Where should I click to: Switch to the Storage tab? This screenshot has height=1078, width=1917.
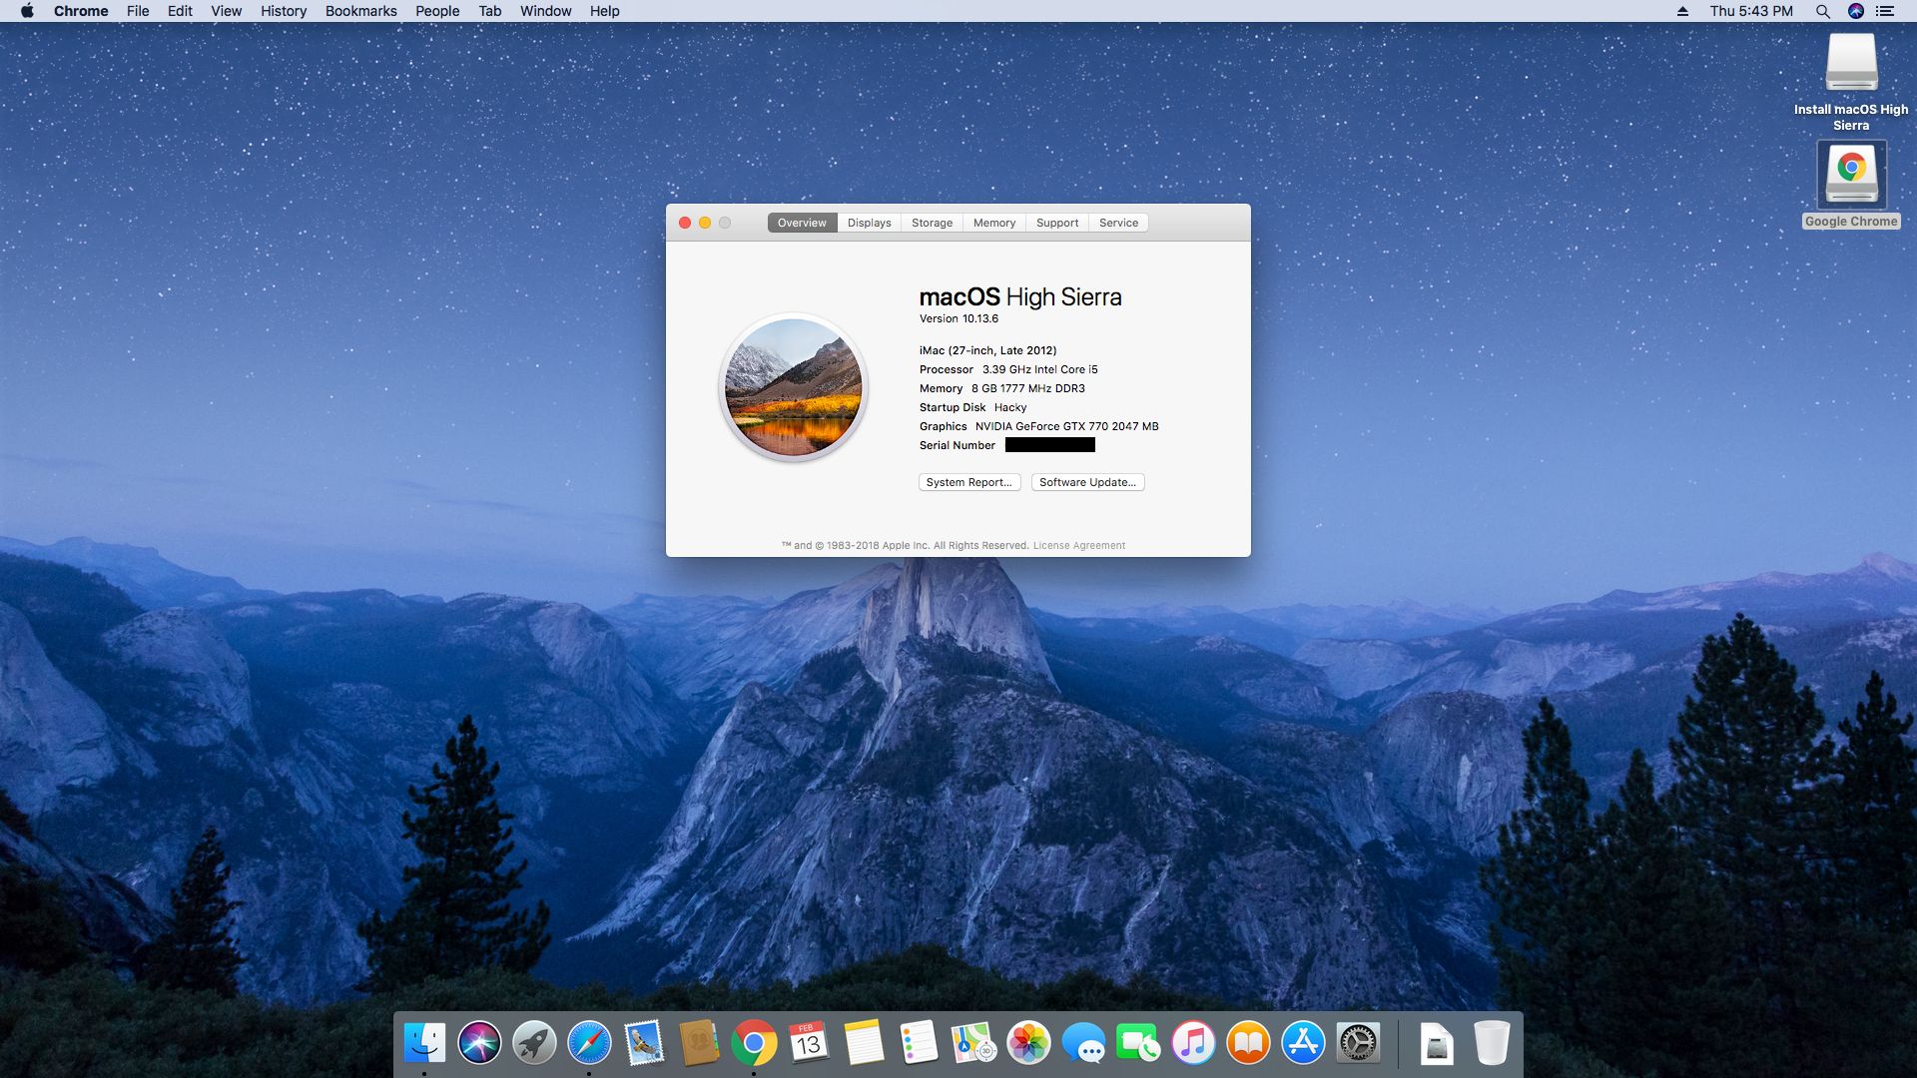coord(931,223)
